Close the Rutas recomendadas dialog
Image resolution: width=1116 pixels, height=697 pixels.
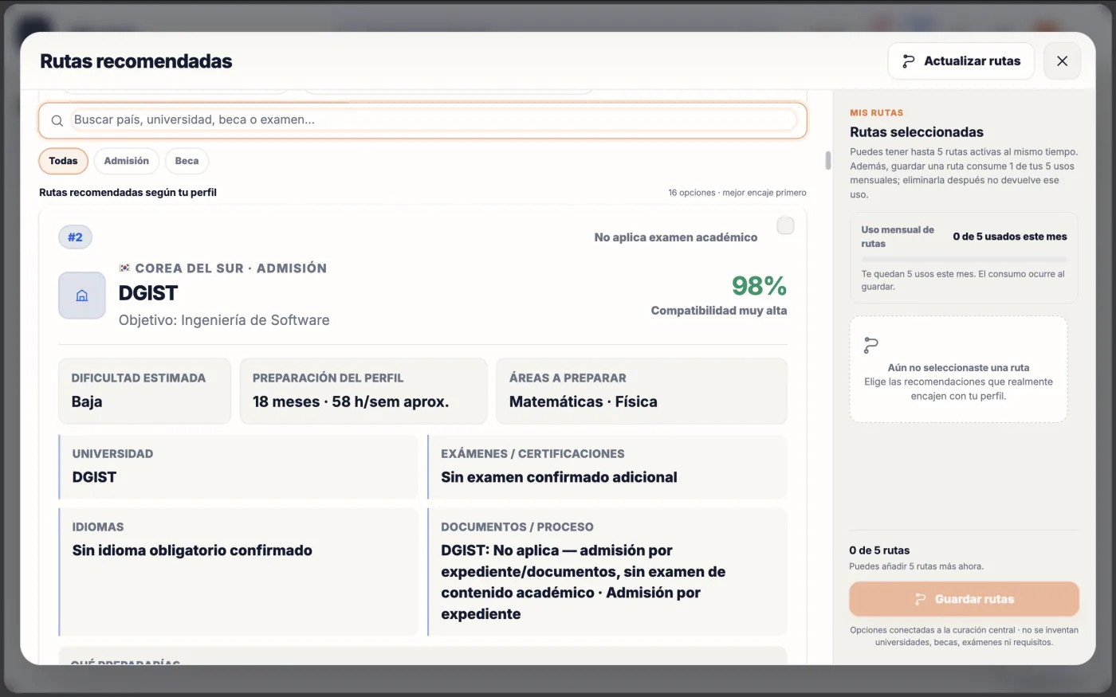pyautogui.click(x=1062, y=61)
